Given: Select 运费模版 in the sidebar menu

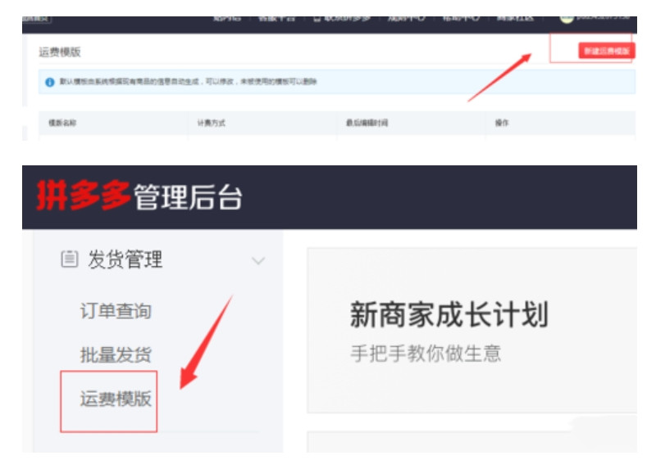Looking at the screenshot, I should [116, 399].
